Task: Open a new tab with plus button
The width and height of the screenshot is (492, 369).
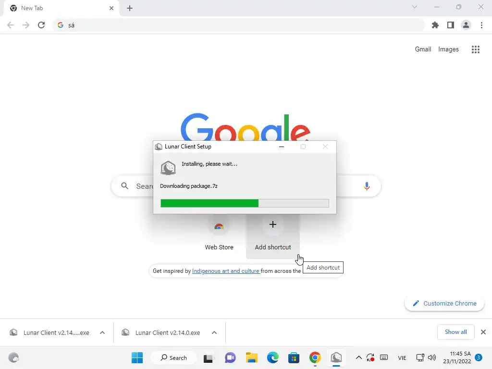Action: pyautogui.click(x=130, y=8)
